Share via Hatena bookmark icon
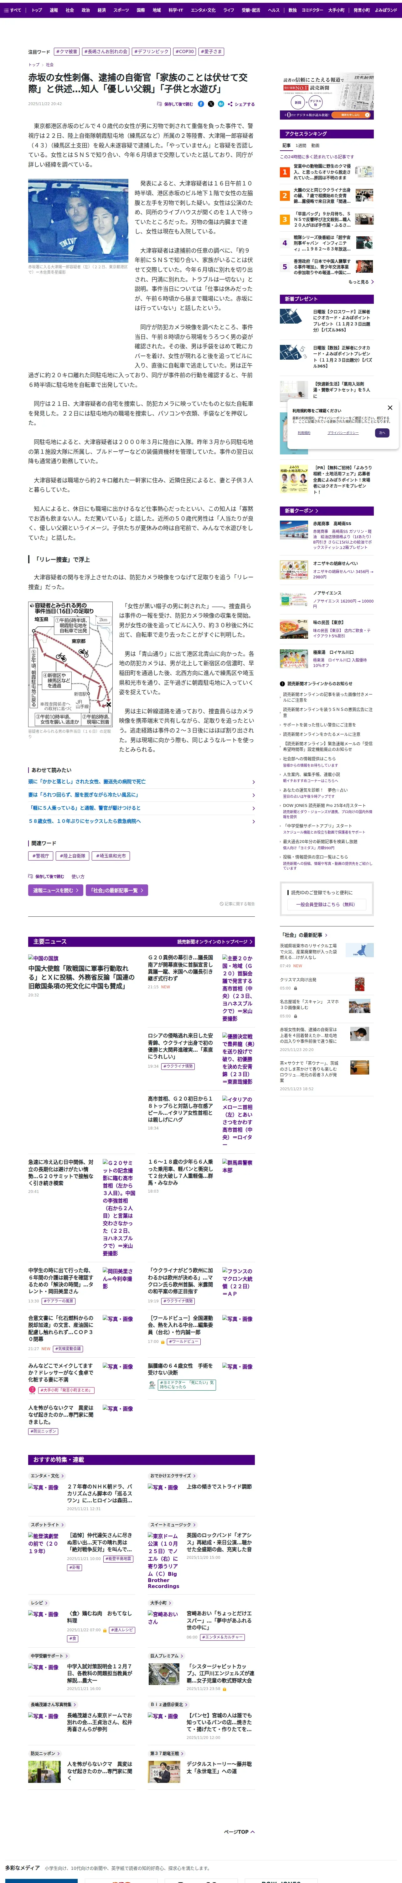This screenshot has width=402, height=1883. (x=221, y=104)
